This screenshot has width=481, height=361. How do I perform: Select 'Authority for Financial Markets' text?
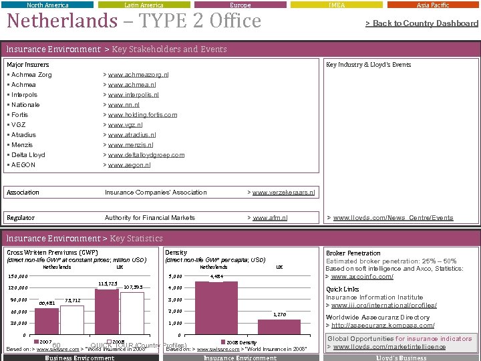(x=150, y=218)
